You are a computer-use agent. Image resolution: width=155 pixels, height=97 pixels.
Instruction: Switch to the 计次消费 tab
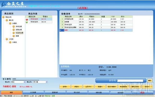point(33,93)
